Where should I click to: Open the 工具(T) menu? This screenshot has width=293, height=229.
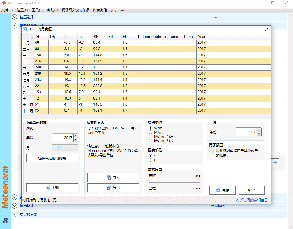click(38, 10)
